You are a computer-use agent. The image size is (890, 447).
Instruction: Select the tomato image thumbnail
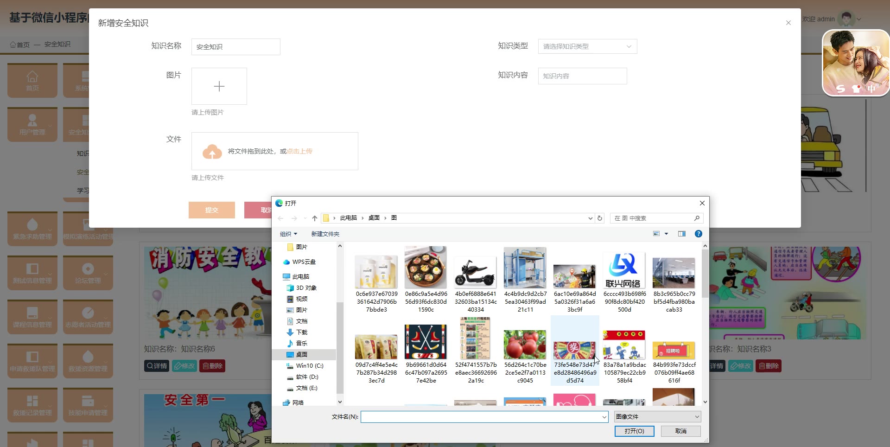(x=525, y=345)
